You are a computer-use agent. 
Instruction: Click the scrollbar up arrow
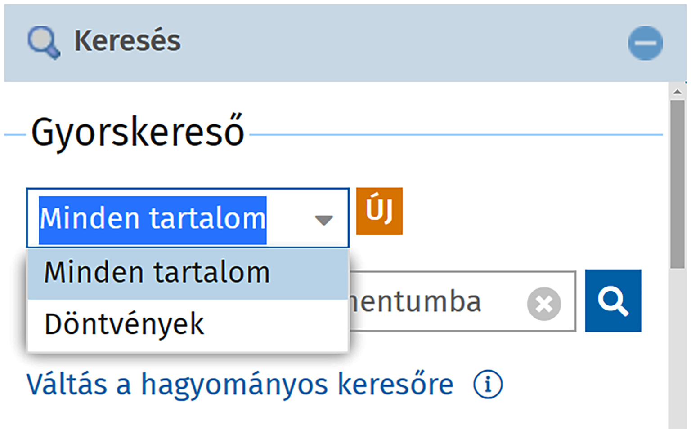[x=677, y=92]
